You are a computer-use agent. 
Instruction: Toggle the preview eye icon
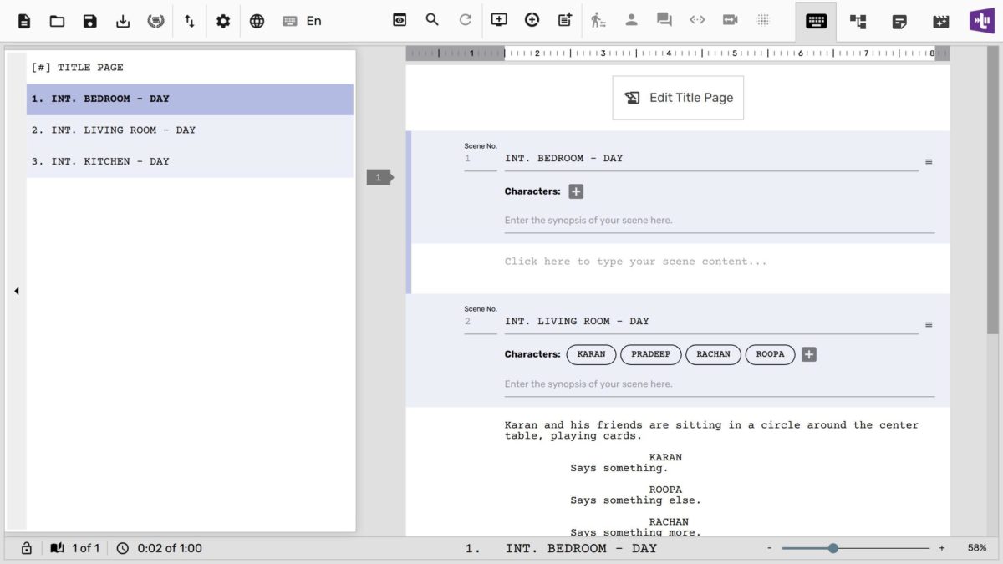pyautogui.click(x=400, y=20)
